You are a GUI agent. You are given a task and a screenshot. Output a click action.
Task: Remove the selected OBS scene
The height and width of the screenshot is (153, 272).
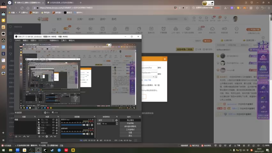[x=20, y=137]
